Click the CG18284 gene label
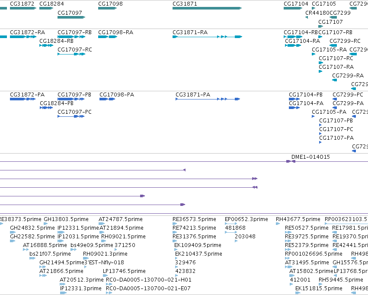This screenshot has width=368, height=295. pyautogui.click(x=51, y=4)
